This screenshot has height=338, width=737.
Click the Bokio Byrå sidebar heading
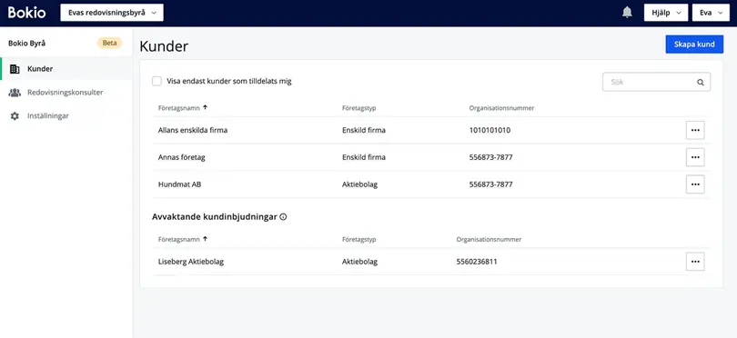[x=26, y=44]
